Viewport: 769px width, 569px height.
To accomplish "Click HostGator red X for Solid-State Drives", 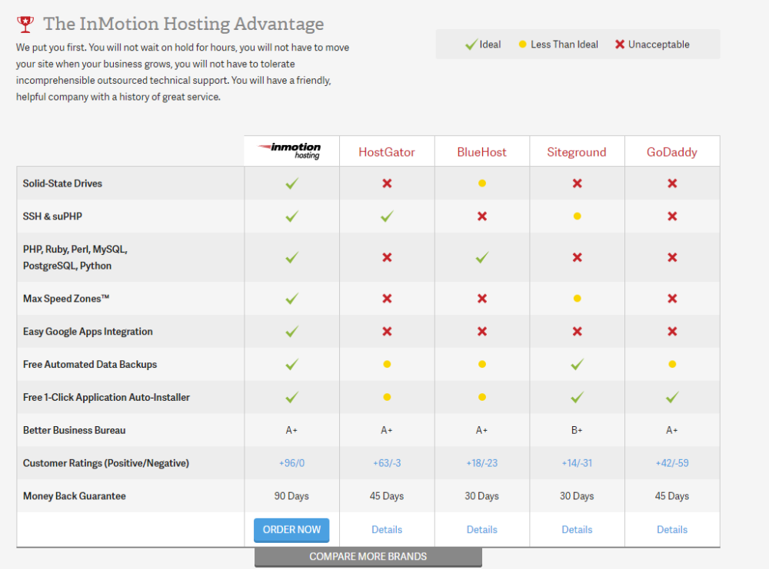I will pyautogui.click(x=387, y=183).
